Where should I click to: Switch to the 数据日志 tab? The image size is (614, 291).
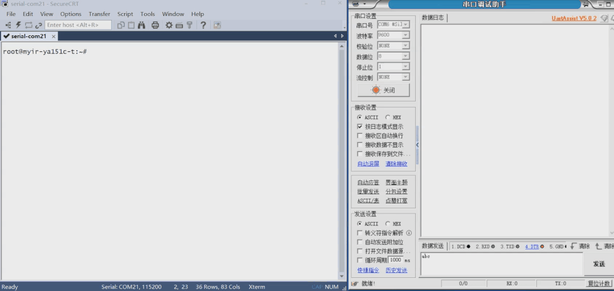(x=433, y=18)
